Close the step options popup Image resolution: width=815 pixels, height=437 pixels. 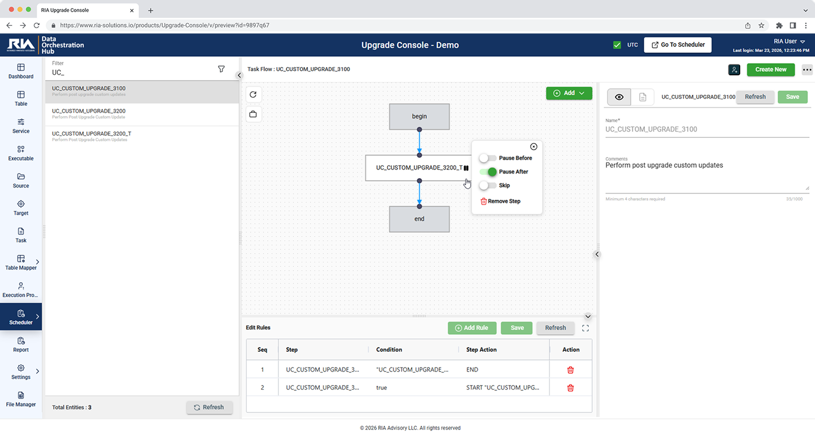click(534, 147)
